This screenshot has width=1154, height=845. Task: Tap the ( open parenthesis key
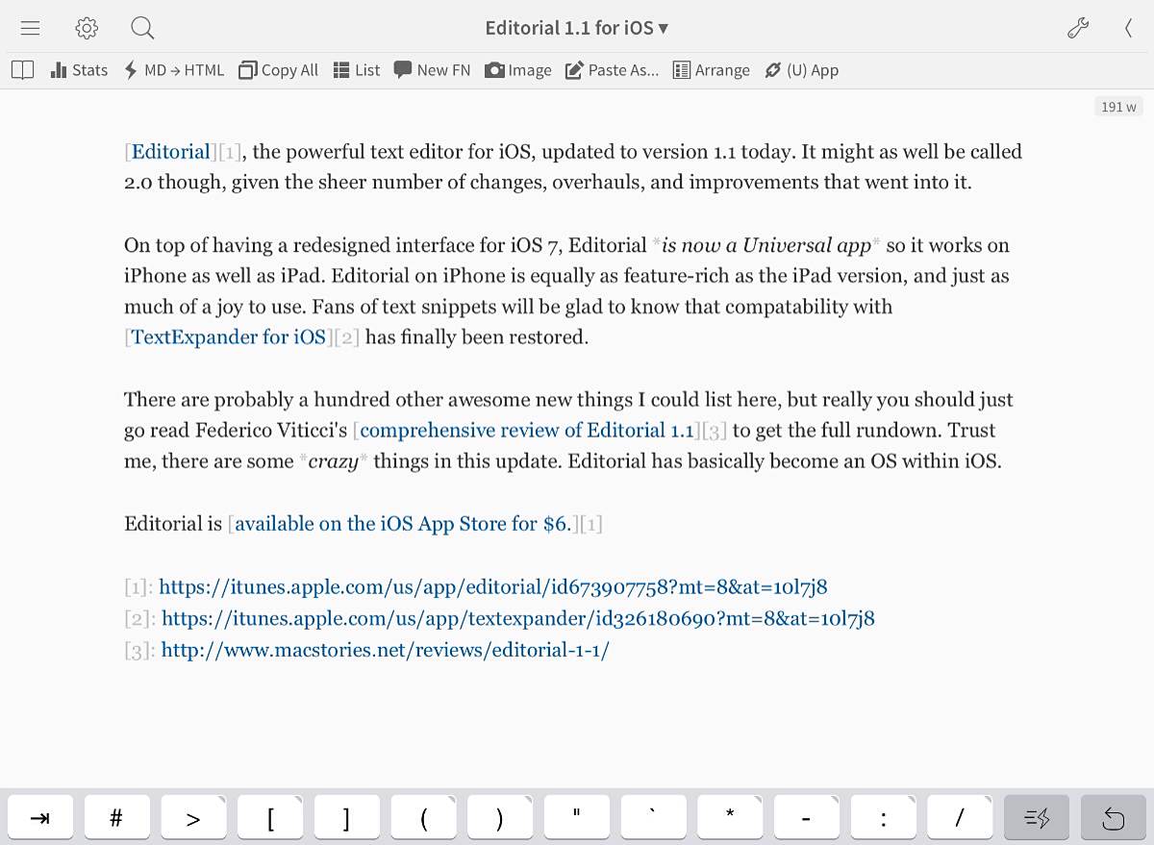coord(423,818)
